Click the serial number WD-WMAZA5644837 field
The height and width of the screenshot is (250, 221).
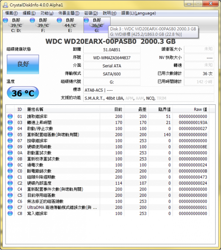tap(112, 58)
